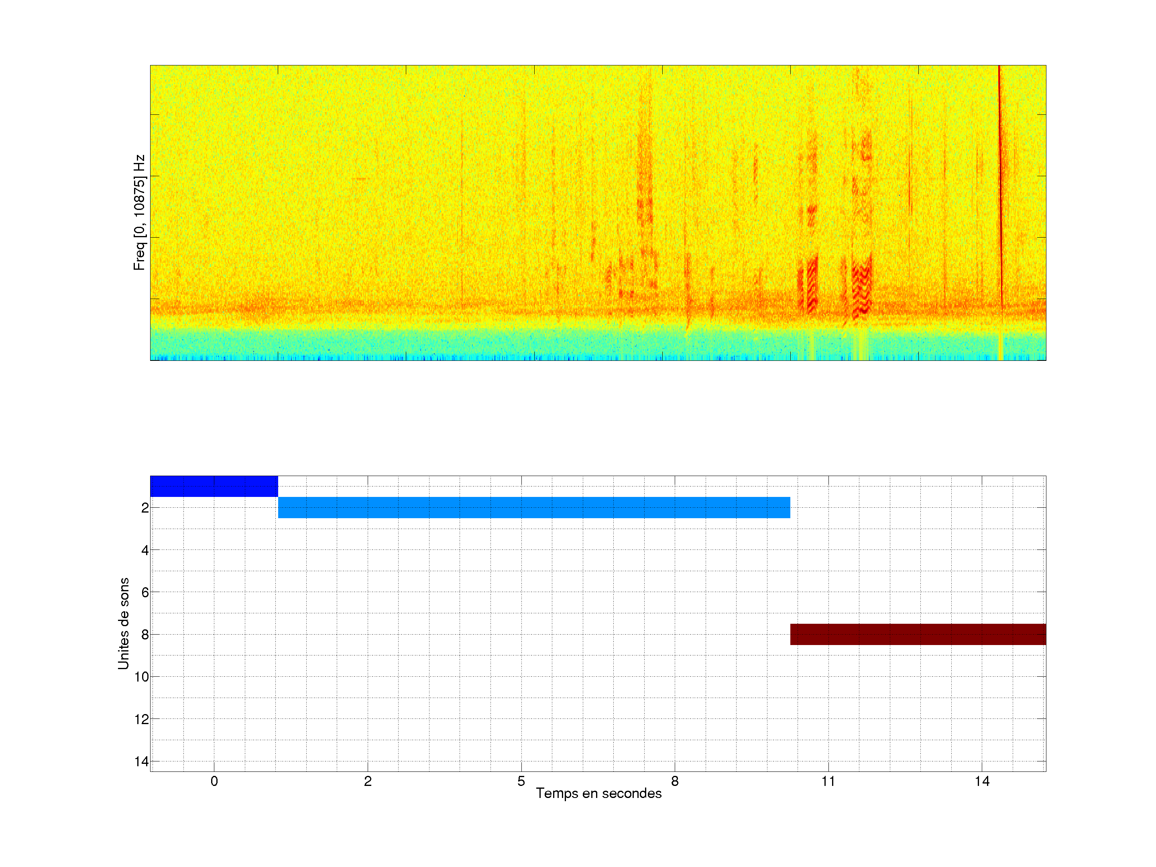Viewport: 1156px width, 867px height.
Task: Click x-axis tick label 2
Action: coord(367,781)
